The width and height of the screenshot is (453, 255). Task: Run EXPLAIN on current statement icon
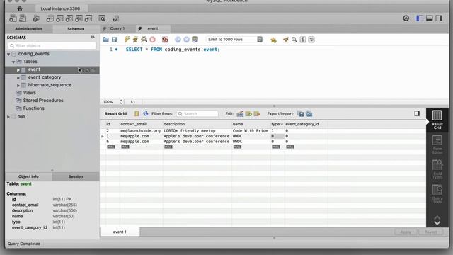click(144, 40)
